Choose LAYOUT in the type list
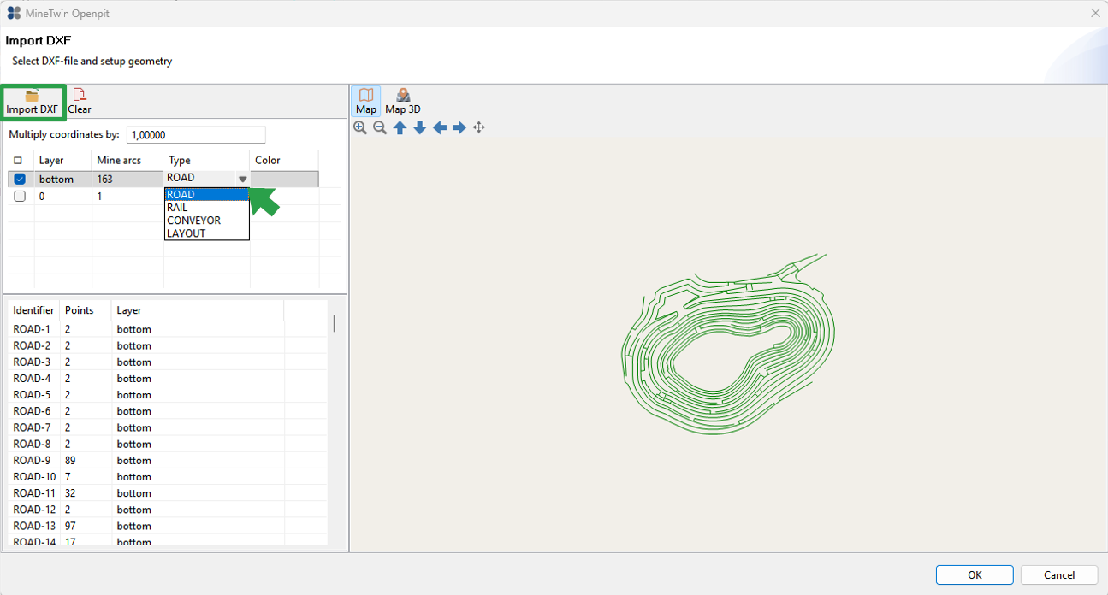This screenshot has height=595, width=1108. (207, 233)
